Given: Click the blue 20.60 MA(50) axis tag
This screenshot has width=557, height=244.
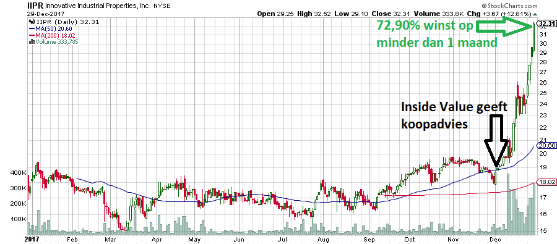Looking at the screenshot, I should 546,145.
